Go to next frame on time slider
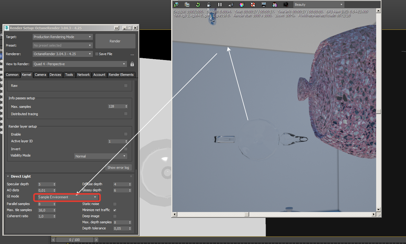Viewport: 406px width, 244px height. 96,240
